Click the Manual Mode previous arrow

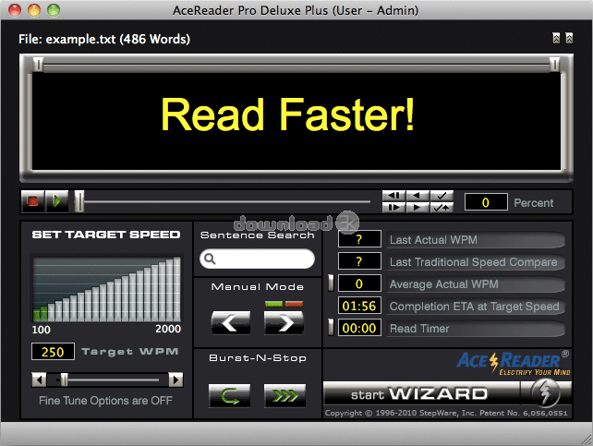[x=231, y=322]
